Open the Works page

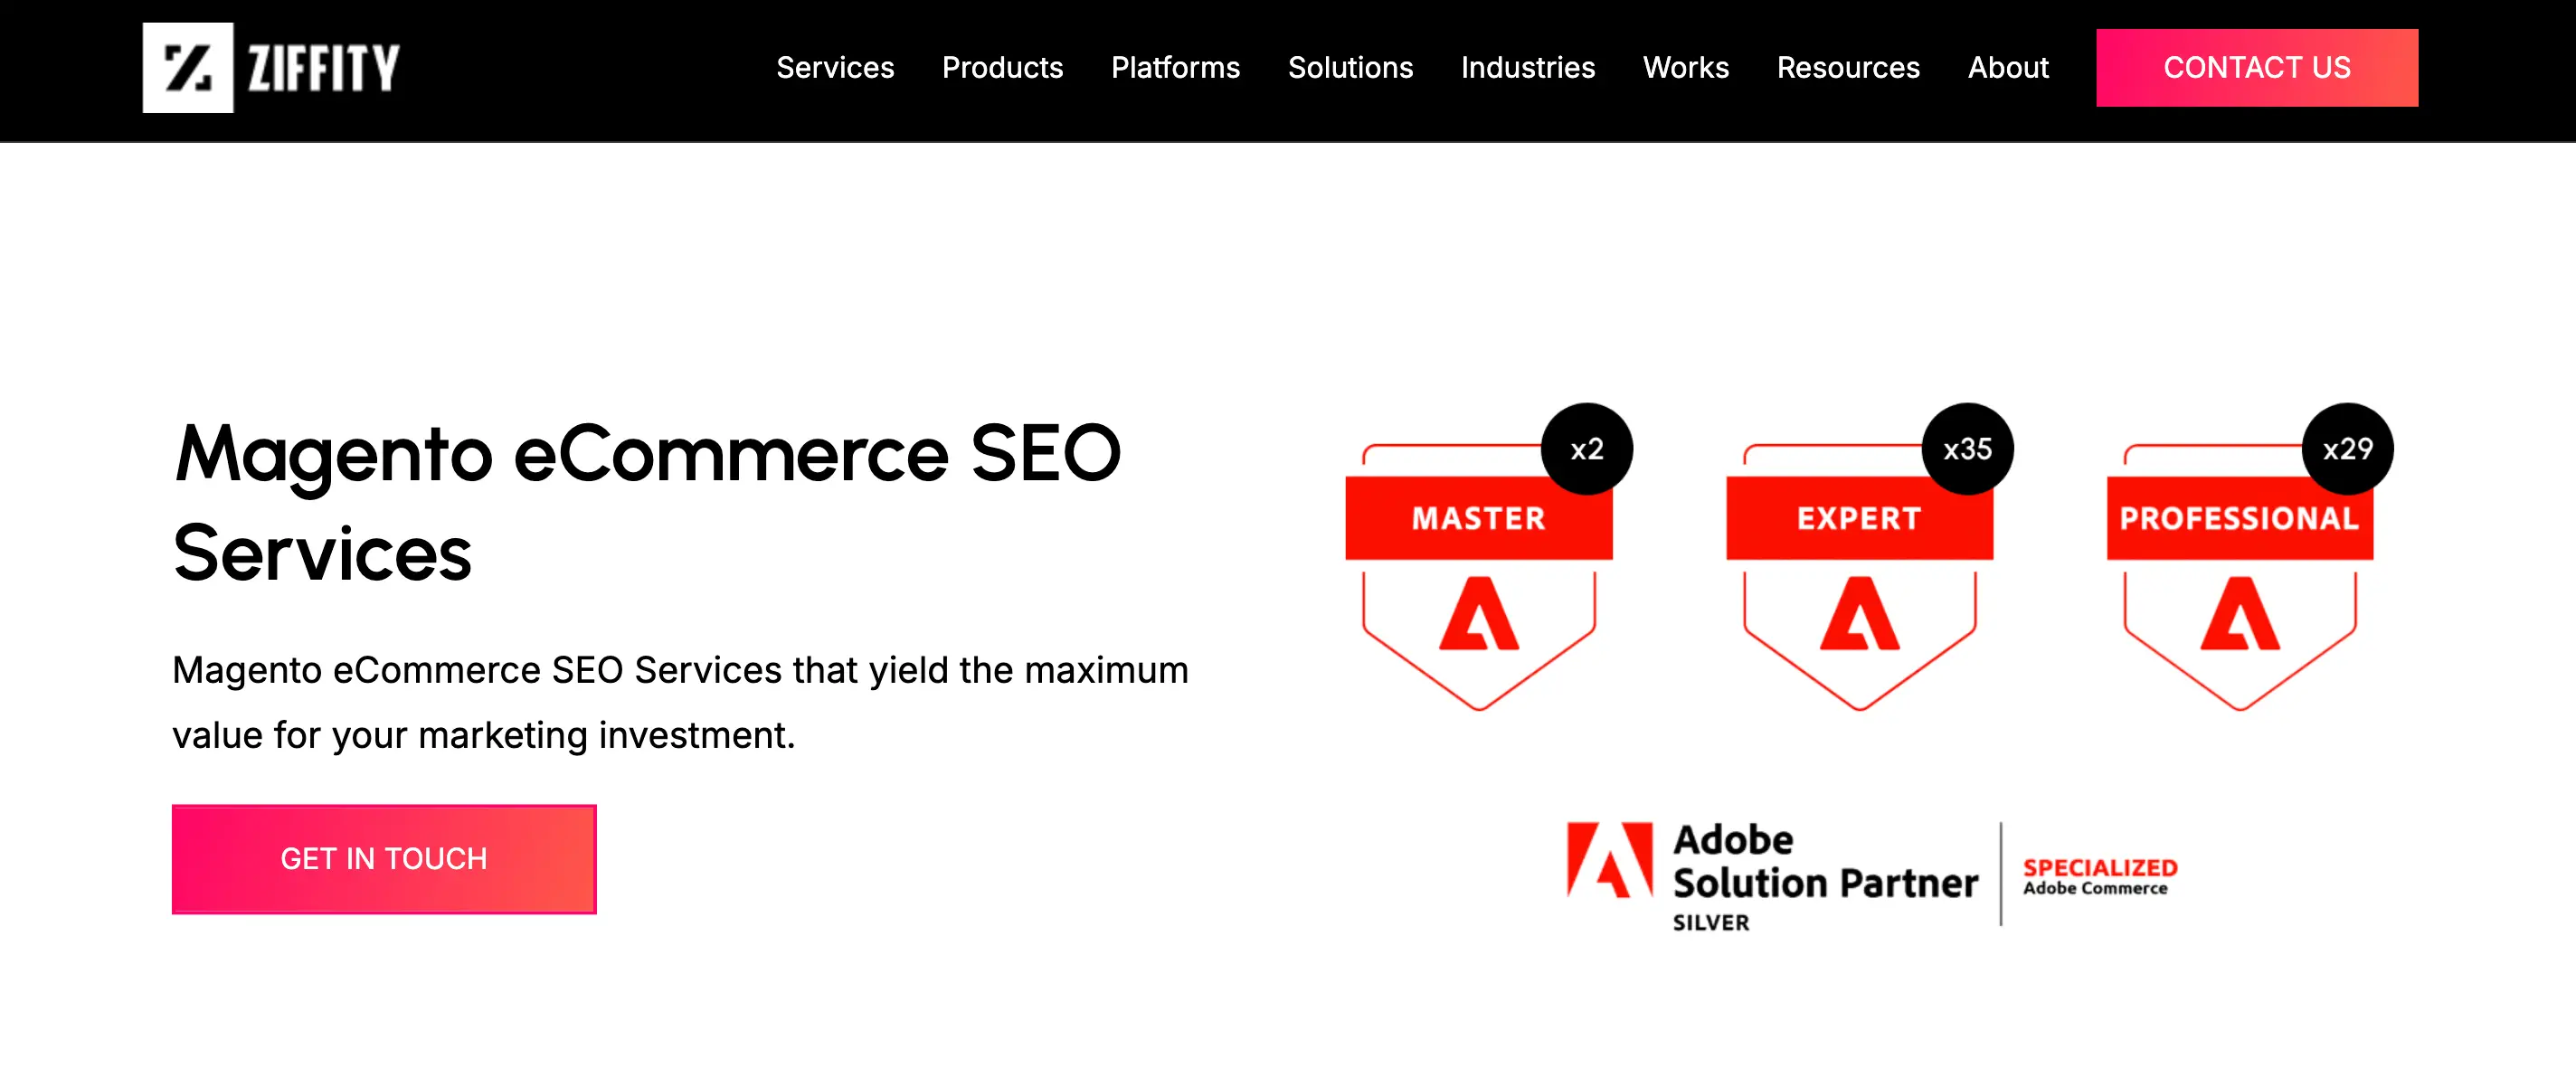click(1685, 67)
